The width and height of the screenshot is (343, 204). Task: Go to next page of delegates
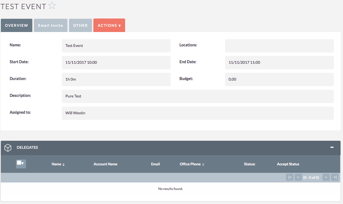[x=326, y=177]
